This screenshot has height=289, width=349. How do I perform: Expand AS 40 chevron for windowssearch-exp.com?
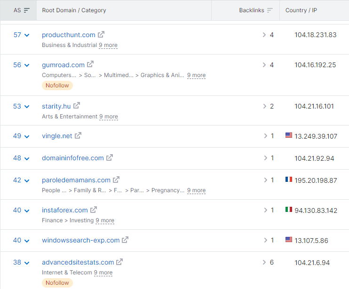coord(27,241)
